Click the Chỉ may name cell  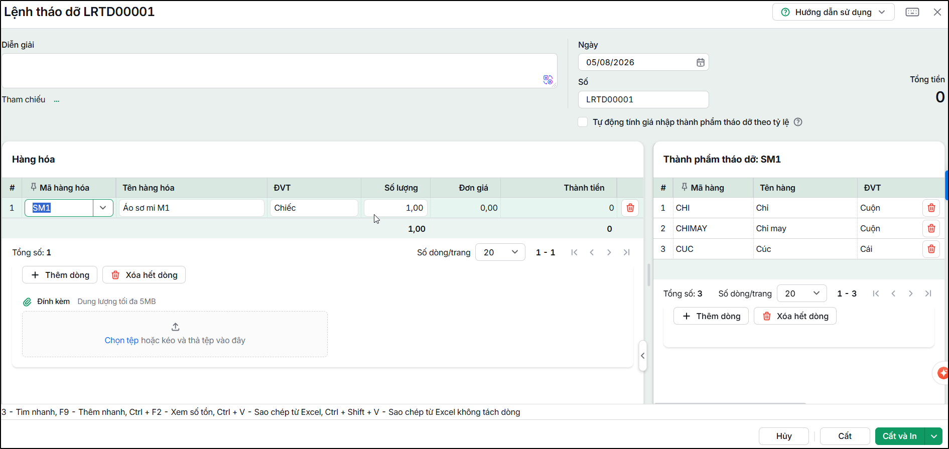805,228
